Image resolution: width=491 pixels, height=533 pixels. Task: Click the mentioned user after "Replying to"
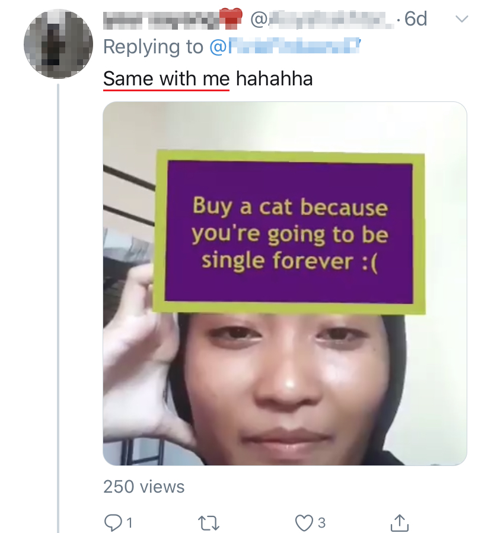click(x=285, y=47)
